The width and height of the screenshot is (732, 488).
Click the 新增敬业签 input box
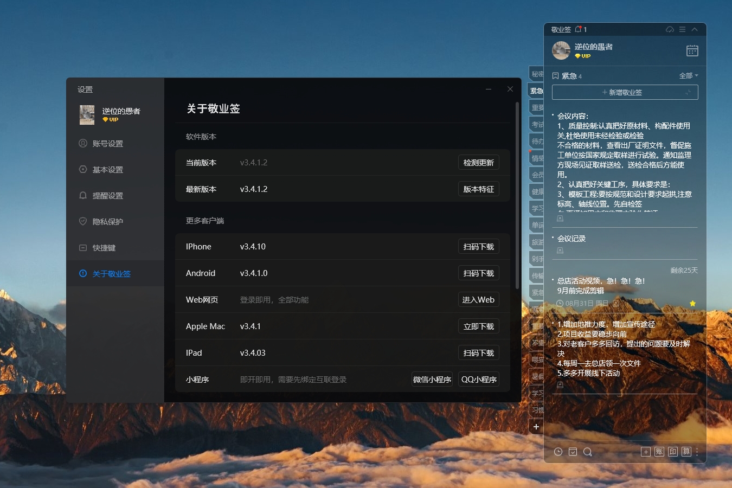pos(625,92)
